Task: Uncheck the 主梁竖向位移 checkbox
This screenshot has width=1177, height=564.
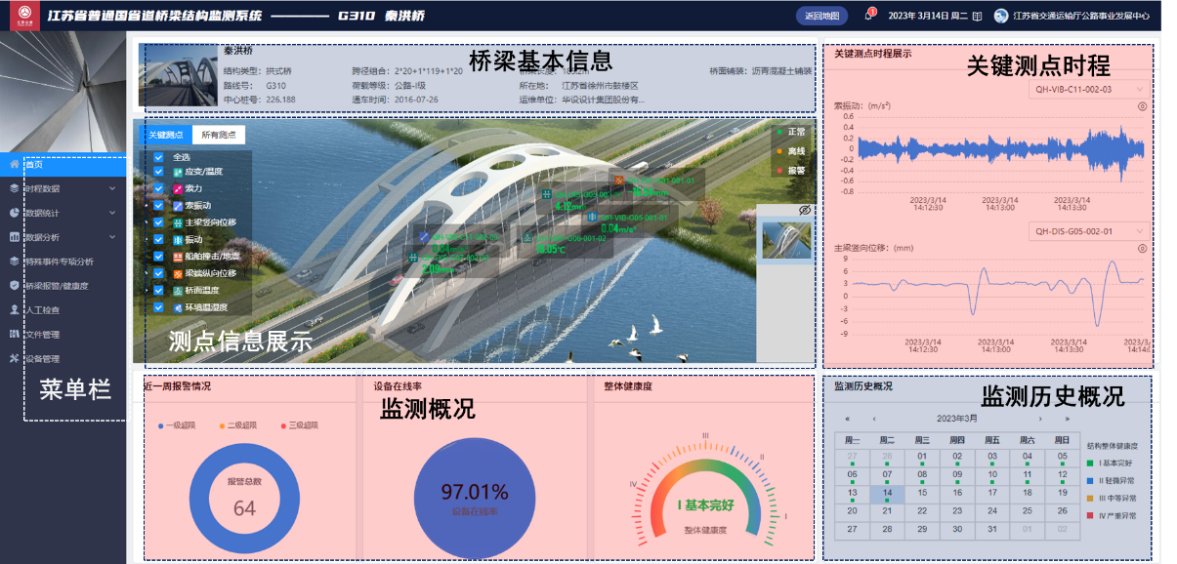Action: 158,222
